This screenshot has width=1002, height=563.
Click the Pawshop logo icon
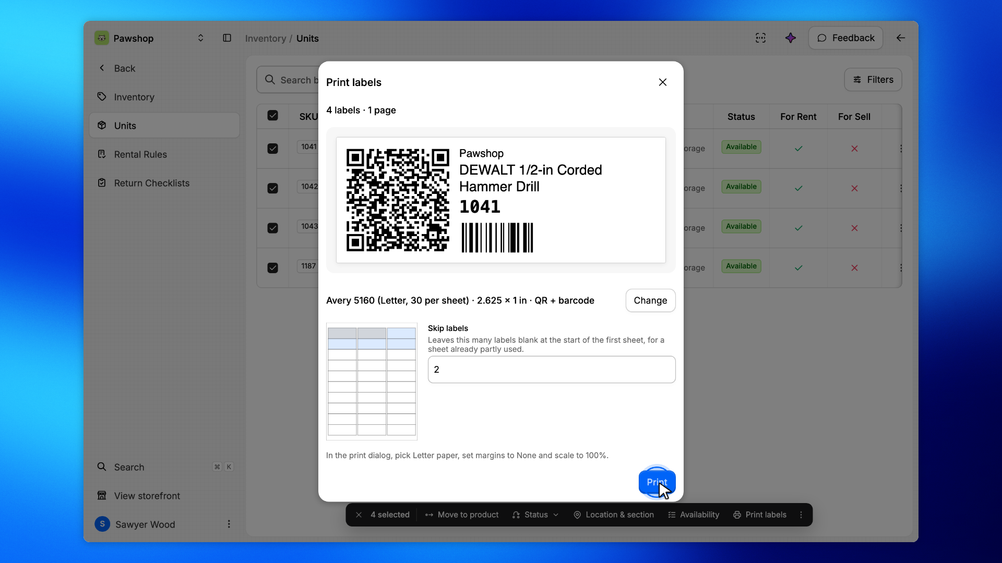pyautogui.click(x=102, y=38)
